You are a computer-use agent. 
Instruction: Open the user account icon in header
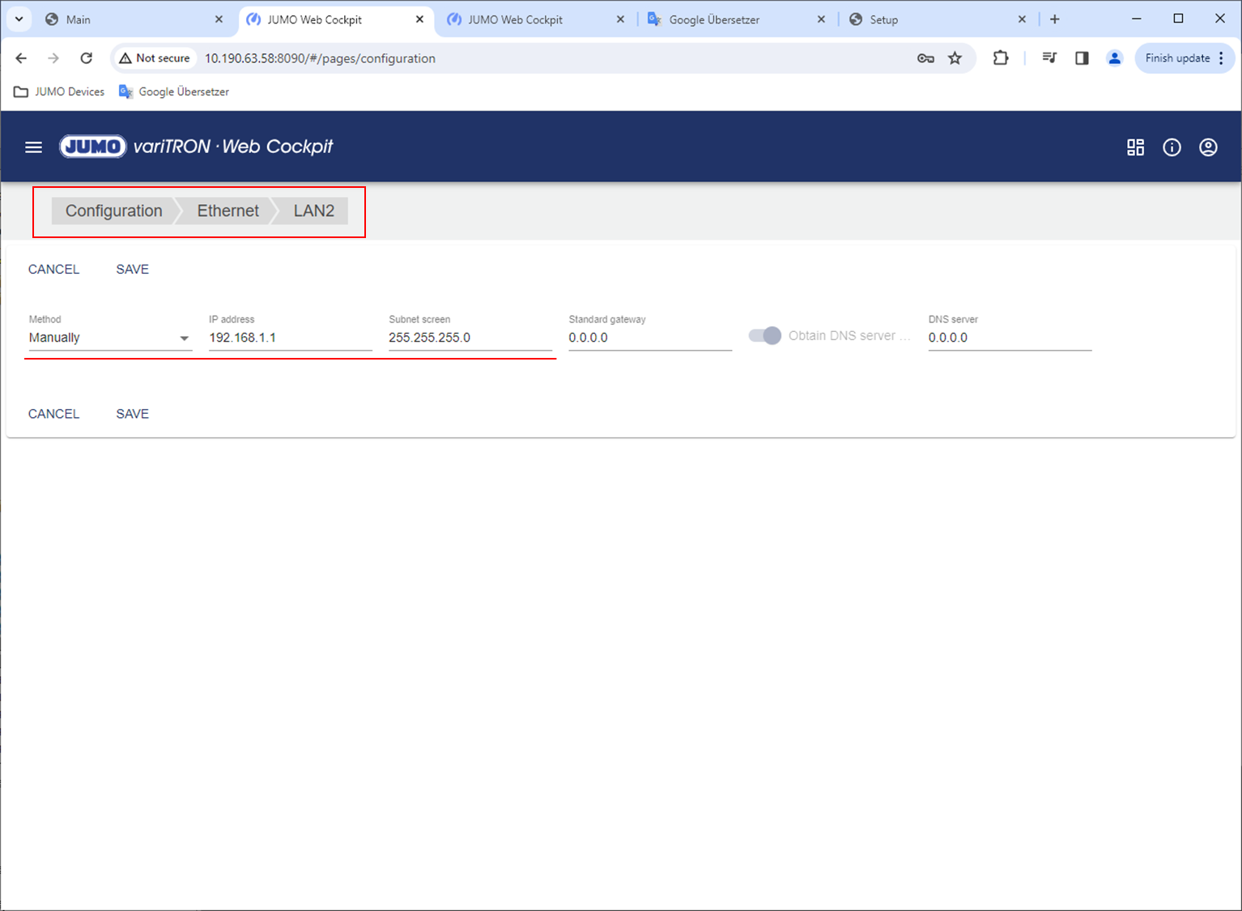coord(1208,147)
